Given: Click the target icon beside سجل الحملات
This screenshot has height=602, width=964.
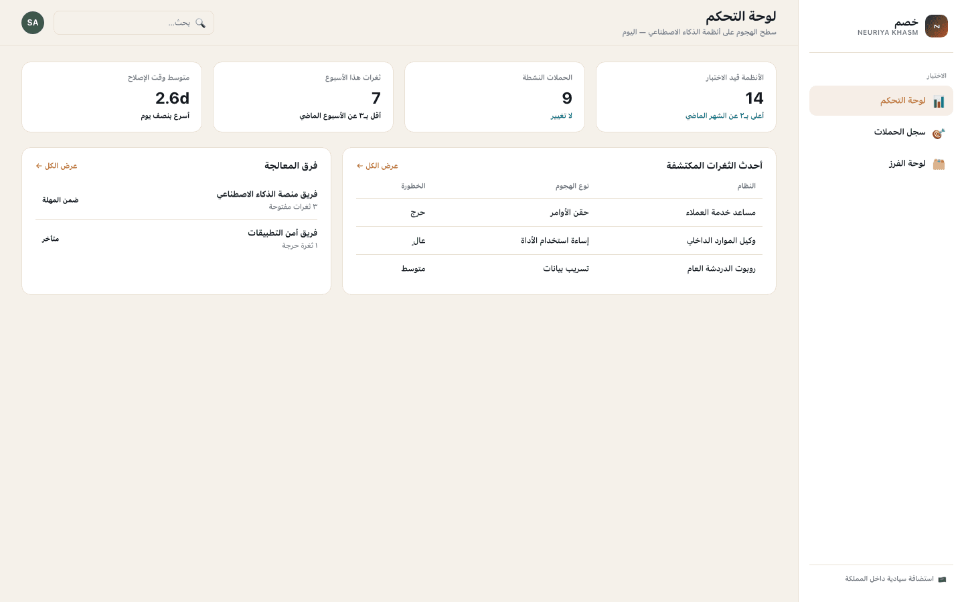Looking at the screenshot, I should tap(939, 133).
